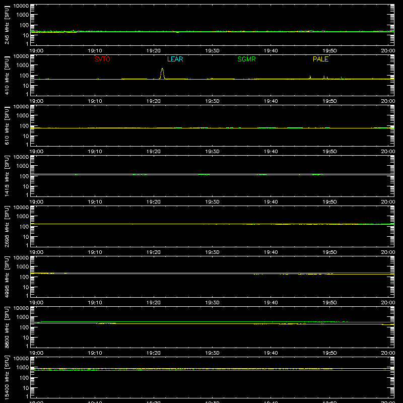Screen dimensions: 403x403
Task: Click 20:00 tick label under 8800 MHz panel
Action: (x=388, y=353)
